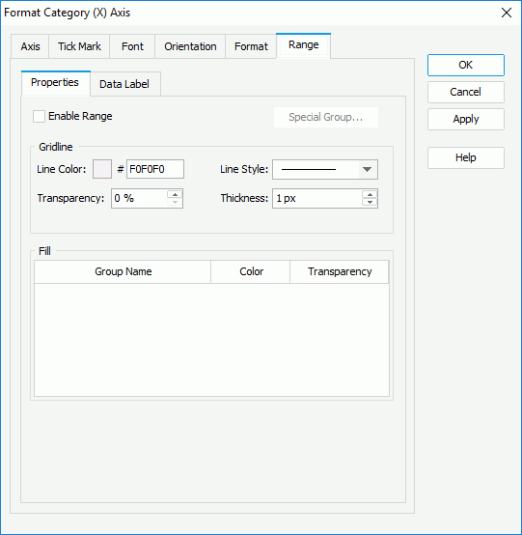Confirm with the OK button
Screen dimensions: 522x535
tap(466, 65)
